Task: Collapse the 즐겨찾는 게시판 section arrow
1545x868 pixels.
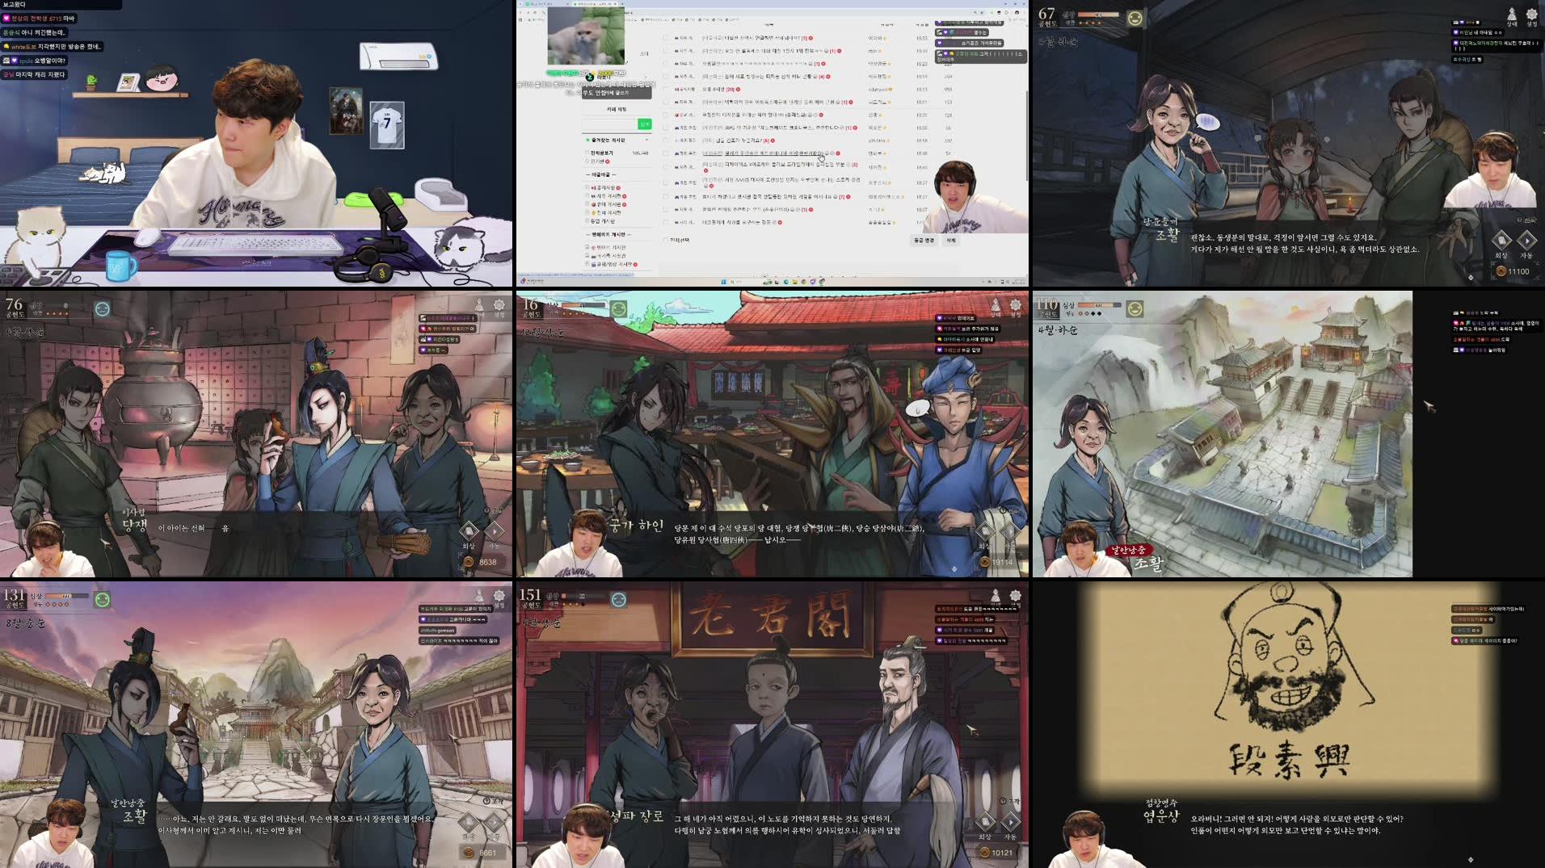Action: coord(646,140)
